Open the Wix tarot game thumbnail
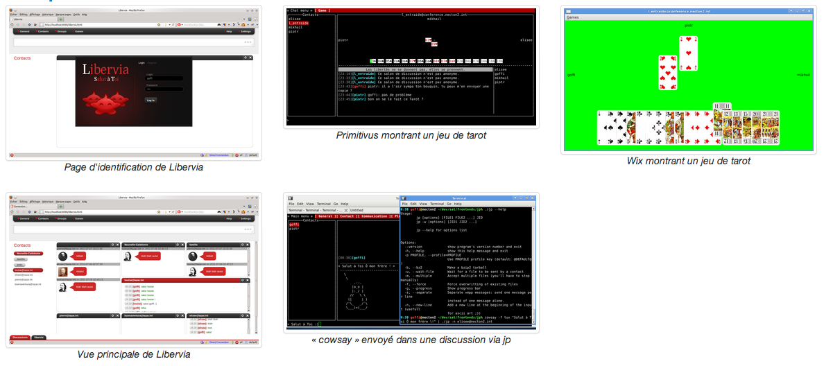 [689, 80]
